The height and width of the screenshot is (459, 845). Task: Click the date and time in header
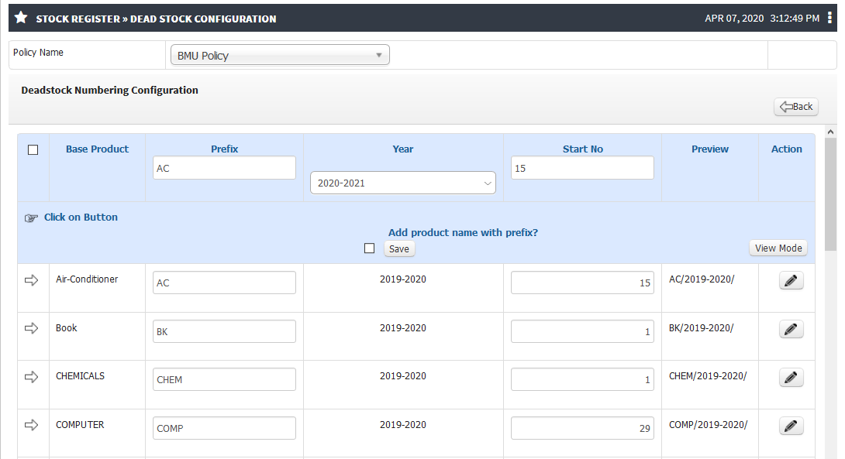[762, 19]
